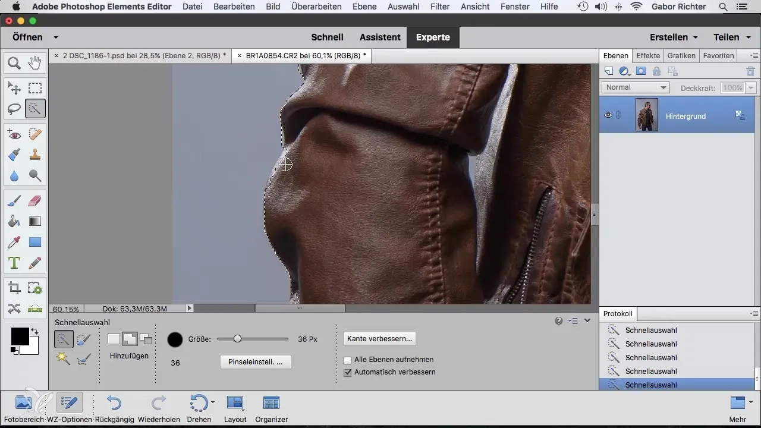Delete layer with trash icon

pos(750,71)
